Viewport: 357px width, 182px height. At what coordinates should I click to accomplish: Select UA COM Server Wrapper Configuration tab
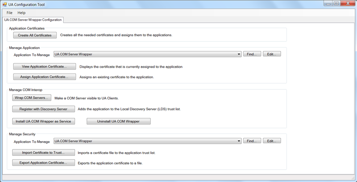pyautogui.click(x=33, y=20)
